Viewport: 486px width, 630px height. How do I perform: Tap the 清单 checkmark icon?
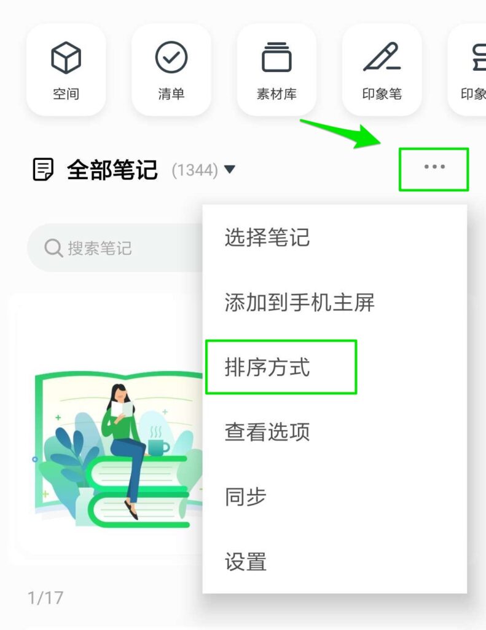171,57
